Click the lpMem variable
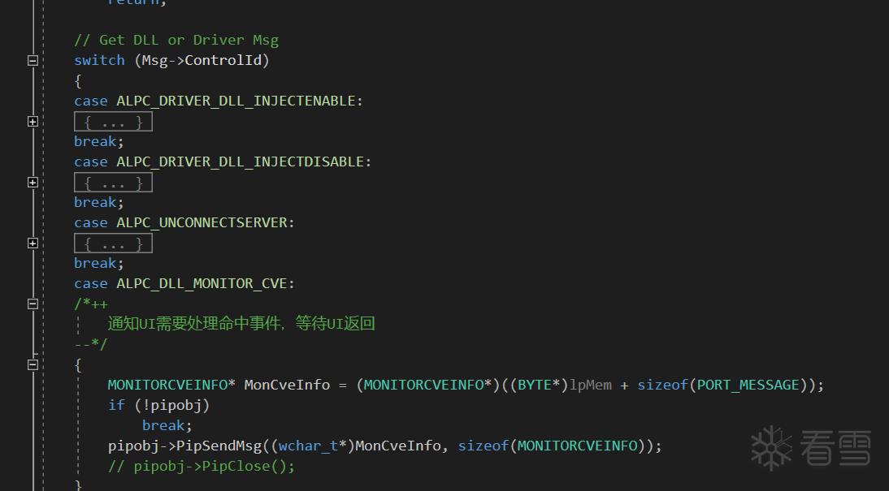Screen dimensions: 889x491 click(591, 385)
